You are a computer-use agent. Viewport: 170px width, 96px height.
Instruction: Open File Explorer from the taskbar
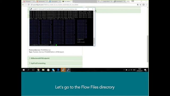43,70
